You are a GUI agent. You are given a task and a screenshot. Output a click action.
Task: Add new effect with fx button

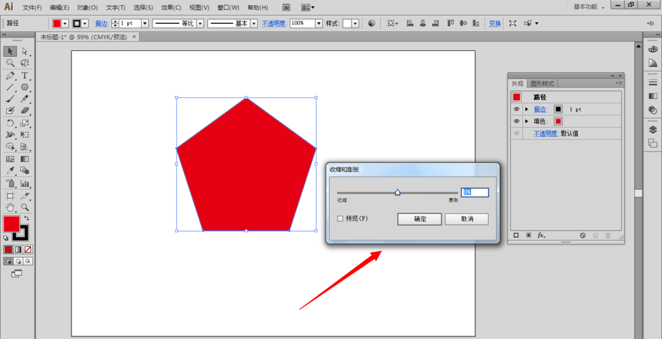(x=542, y=236)
